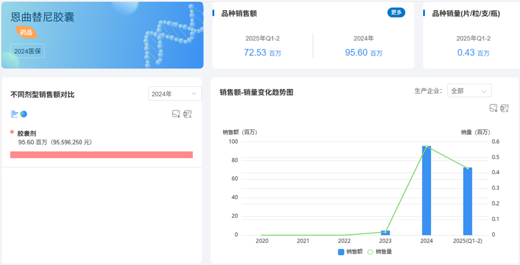The height and width of the screenshot is (265, 520).
Task: Export sales trend data to Excel
Action: [505, 108]
